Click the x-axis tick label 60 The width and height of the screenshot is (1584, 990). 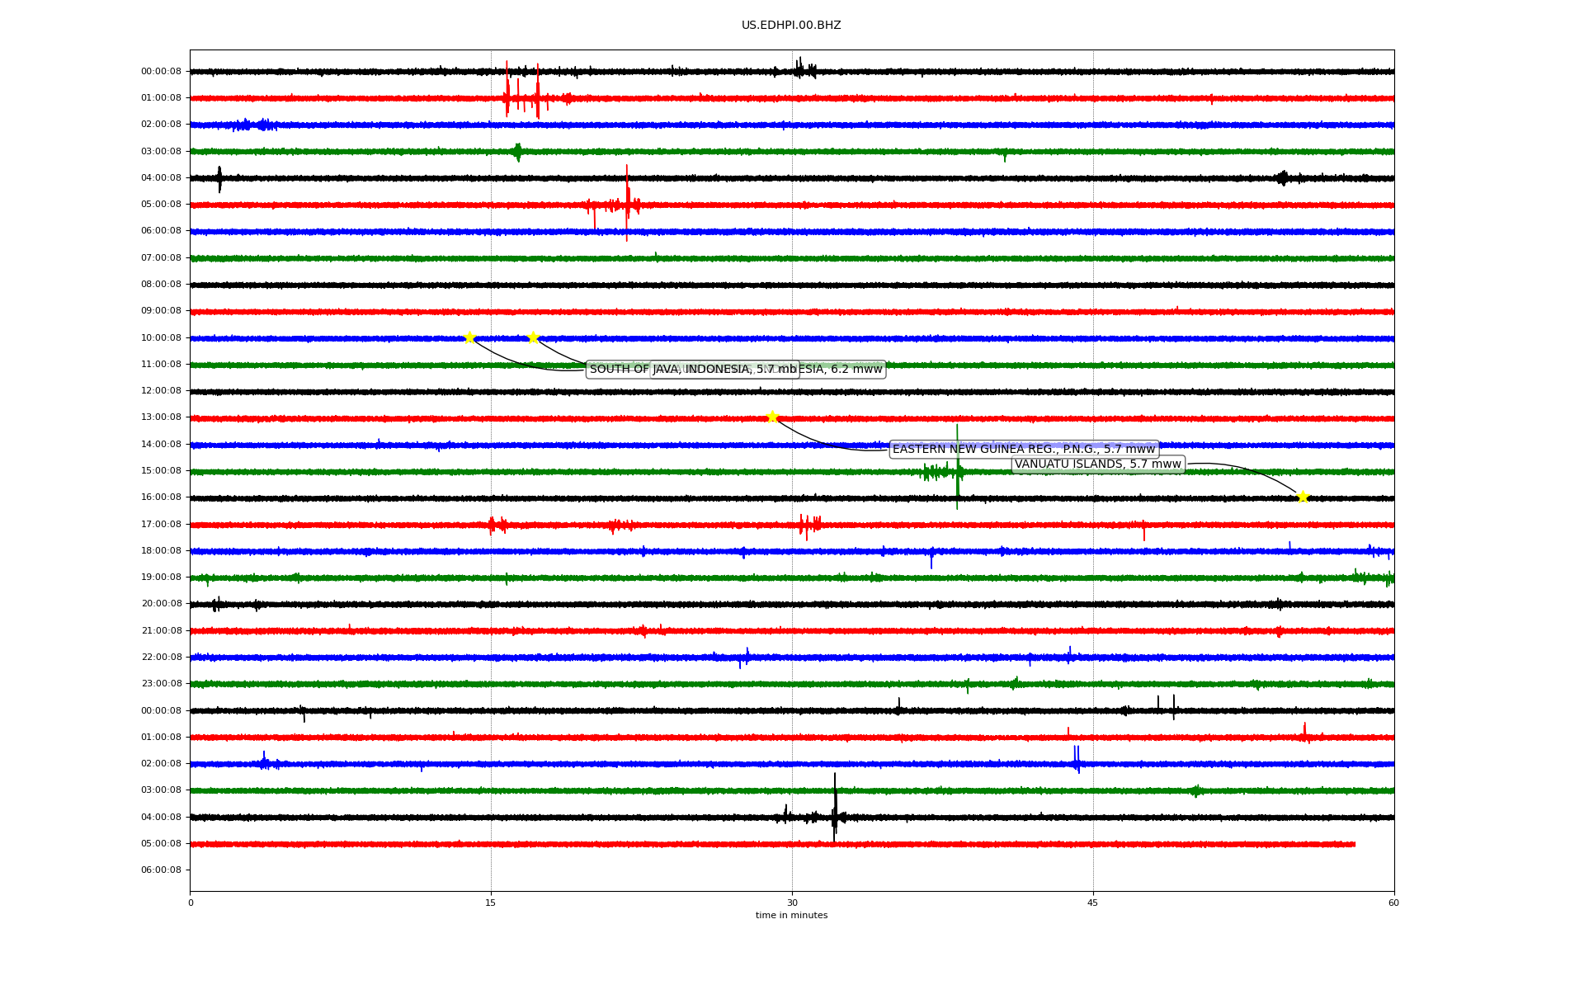point(1393,903)
